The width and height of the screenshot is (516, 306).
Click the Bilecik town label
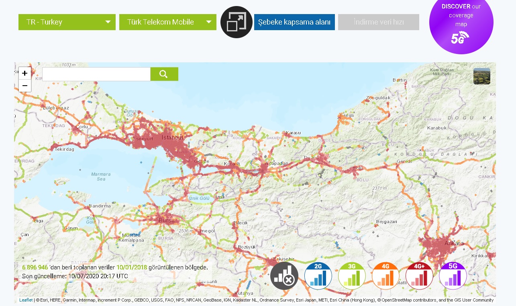241,223
